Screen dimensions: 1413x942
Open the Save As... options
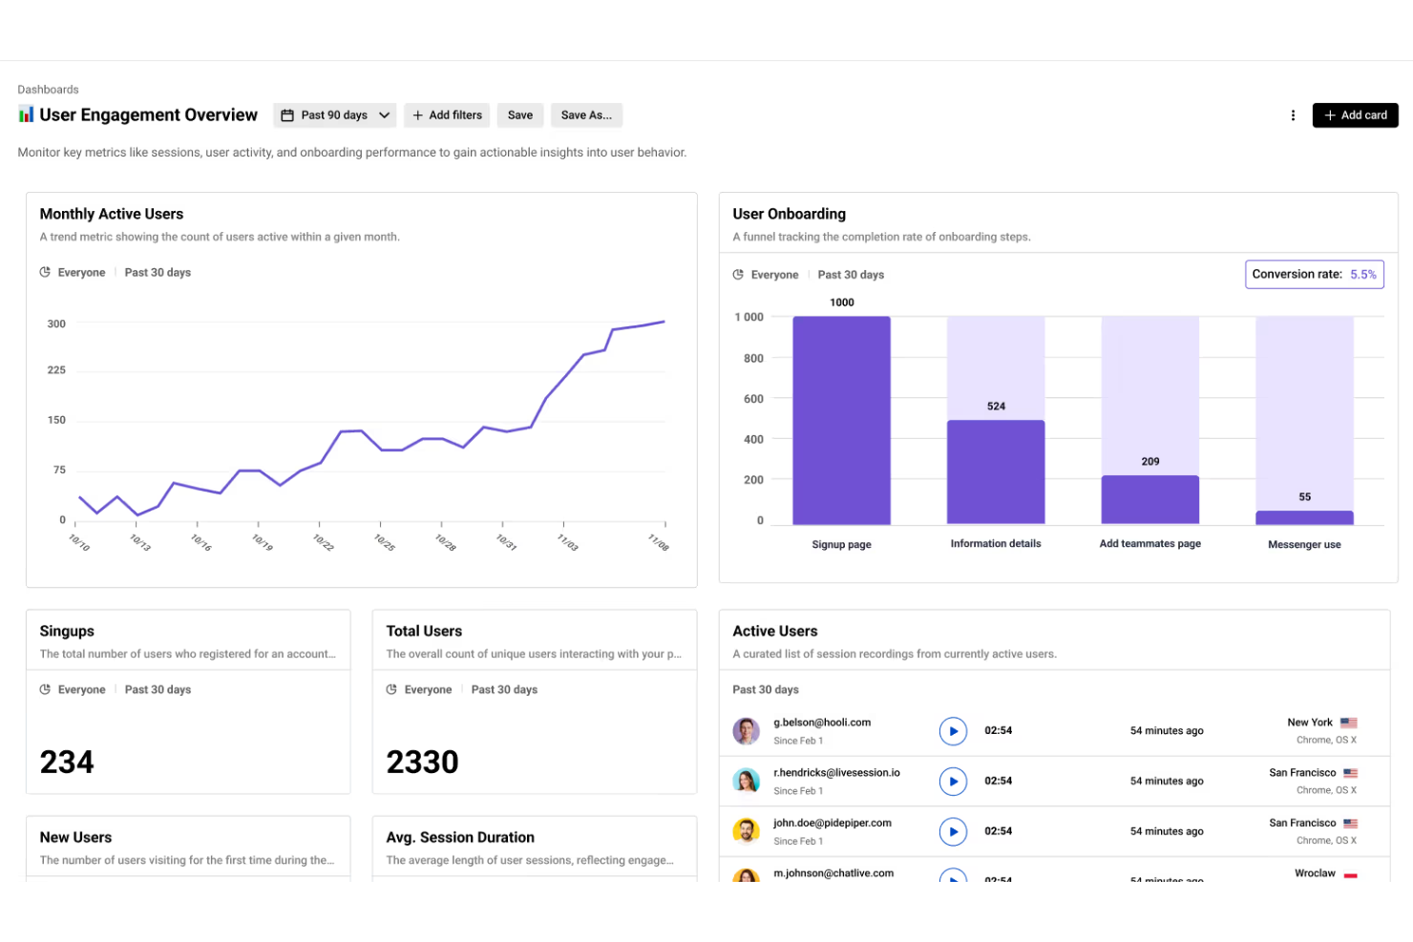(x=586, y=115)
